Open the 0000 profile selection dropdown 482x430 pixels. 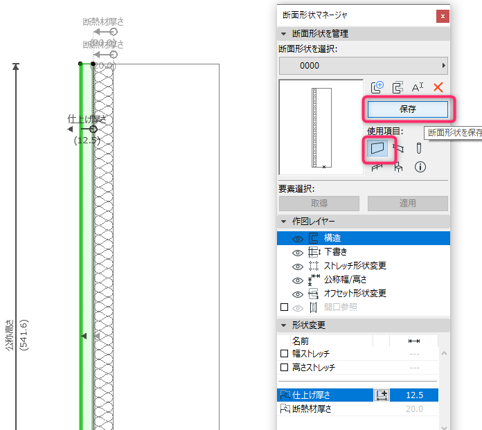pos(364,66)
